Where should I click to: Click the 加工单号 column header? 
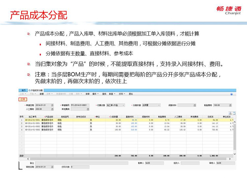click(33, 117)
